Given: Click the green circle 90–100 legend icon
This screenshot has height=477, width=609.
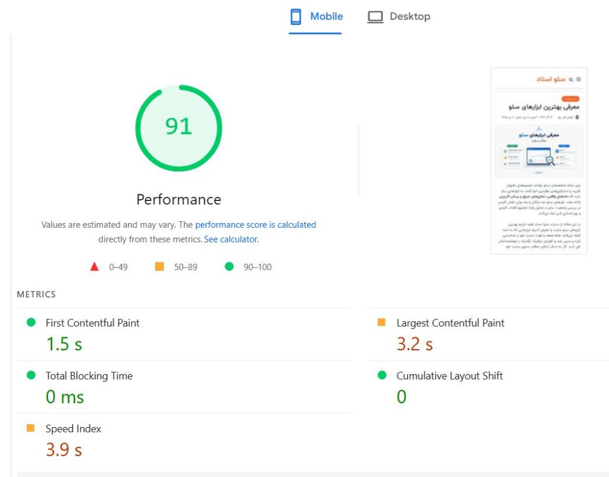Looking at the screenshot, I should (229, 266).
